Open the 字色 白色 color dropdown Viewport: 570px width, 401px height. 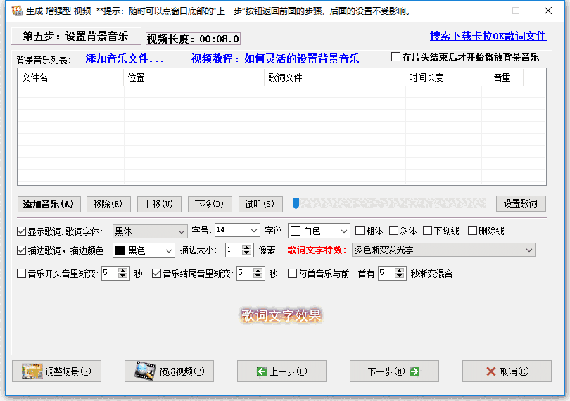(319, 231)
